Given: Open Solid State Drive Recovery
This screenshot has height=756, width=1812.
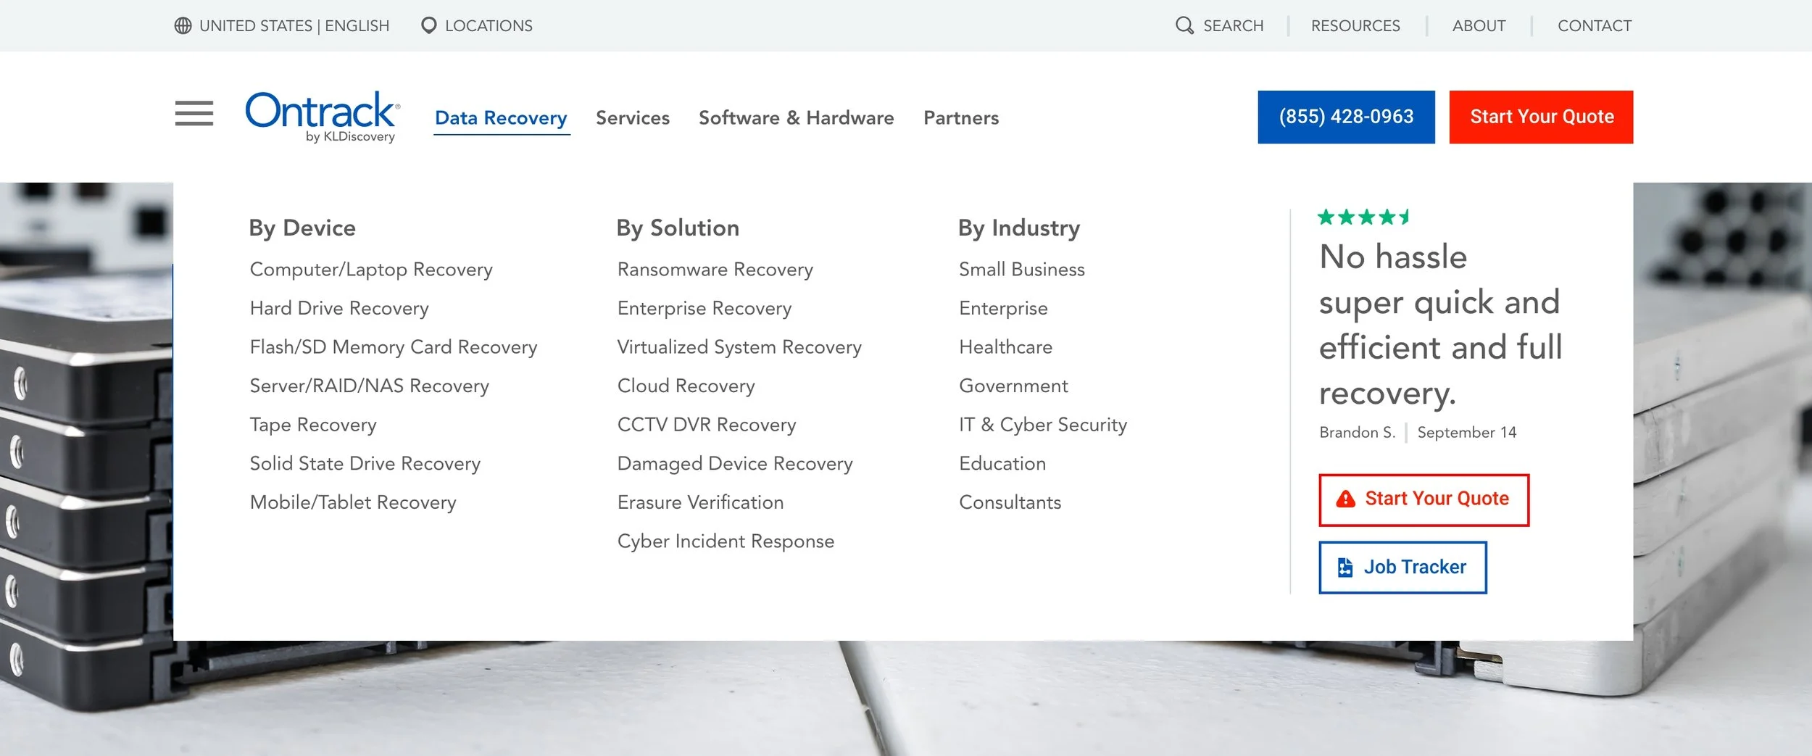Looking at the screenshot, I should [x=365, y=464].
